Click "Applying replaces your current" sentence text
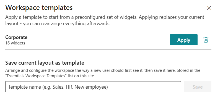 coord(172,17)
